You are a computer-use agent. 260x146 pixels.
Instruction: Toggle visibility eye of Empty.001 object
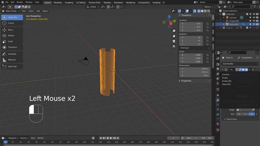tap(254, 21)
